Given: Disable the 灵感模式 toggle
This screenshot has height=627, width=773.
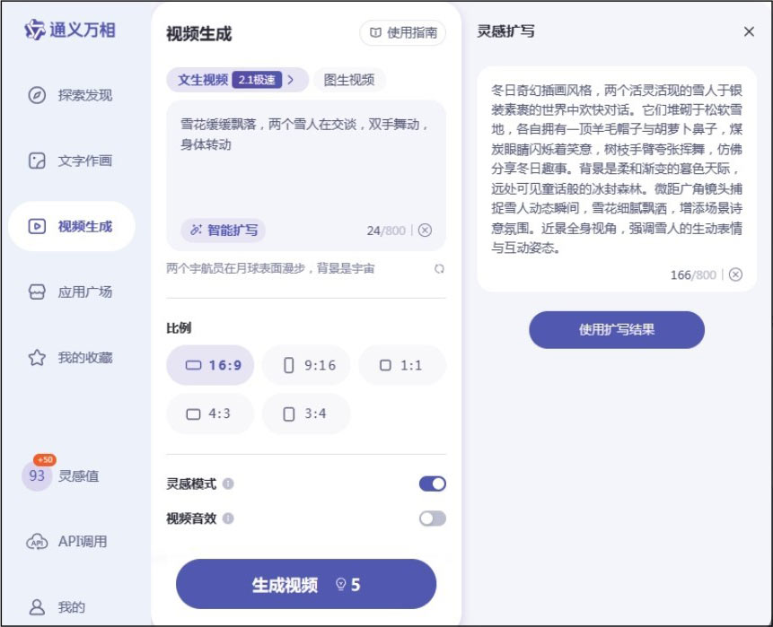Looking at the screenshot, I should (x=432, y=484).
